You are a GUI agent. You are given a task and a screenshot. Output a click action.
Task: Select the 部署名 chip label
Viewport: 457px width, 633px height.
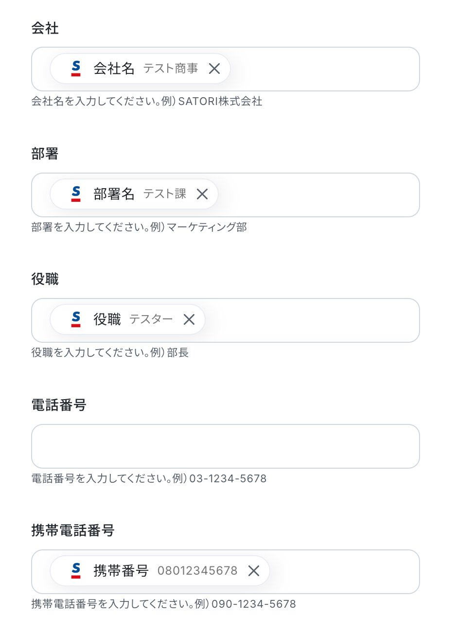pos(114,194)
